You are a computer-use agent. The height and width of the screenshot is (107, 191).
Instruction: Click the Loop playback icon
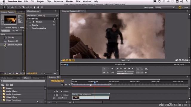coord(138,69)
